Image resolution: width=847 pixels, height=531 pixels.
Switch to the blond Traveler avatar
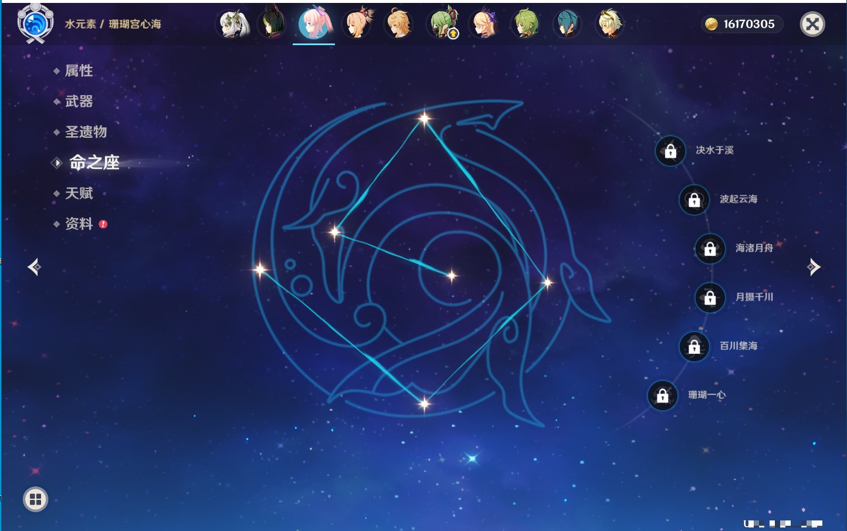click(399, 23)
